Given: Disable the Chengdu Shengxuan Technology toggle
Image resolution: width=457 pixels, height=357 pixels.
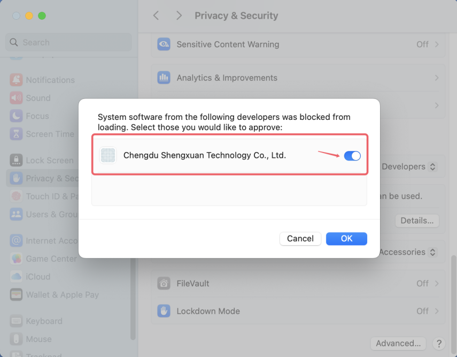Looking at the screenshot, I should click(352, 156).
